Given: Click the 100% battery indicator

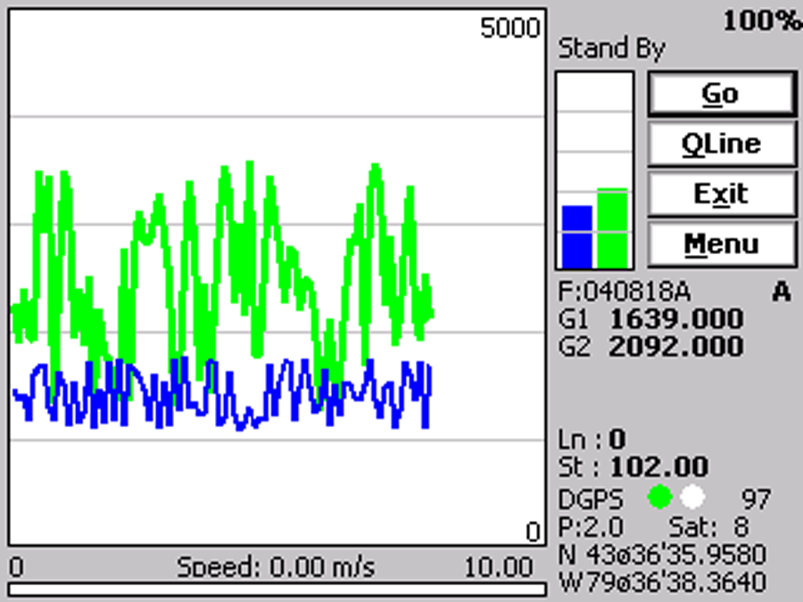Looking at the screenshot, I should point(762,21).
